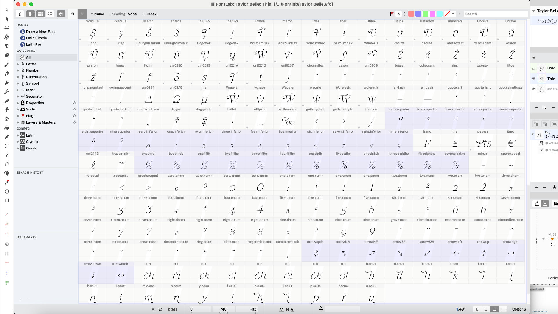
Task: Click the red flag icon in the toolbar
Action: coord(391,14)
